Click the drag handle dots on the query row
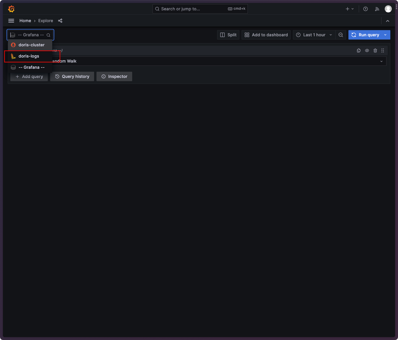The height and width of the screenshot is (340, 398). 383,50
